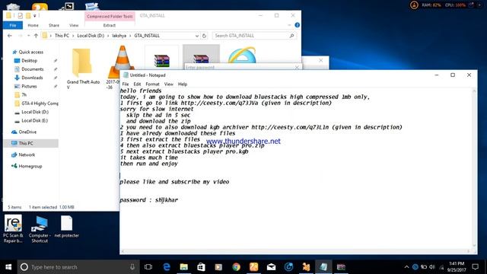Click the Notepad icon in the Notepad title bar
The image size is (487, 274).
[126, 75]
